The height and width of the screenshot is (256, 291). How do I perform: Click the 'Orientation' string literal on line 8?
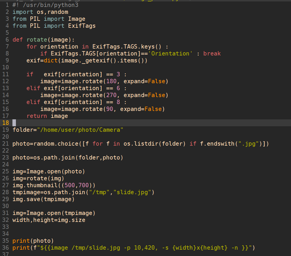click(x=170, y=53)
